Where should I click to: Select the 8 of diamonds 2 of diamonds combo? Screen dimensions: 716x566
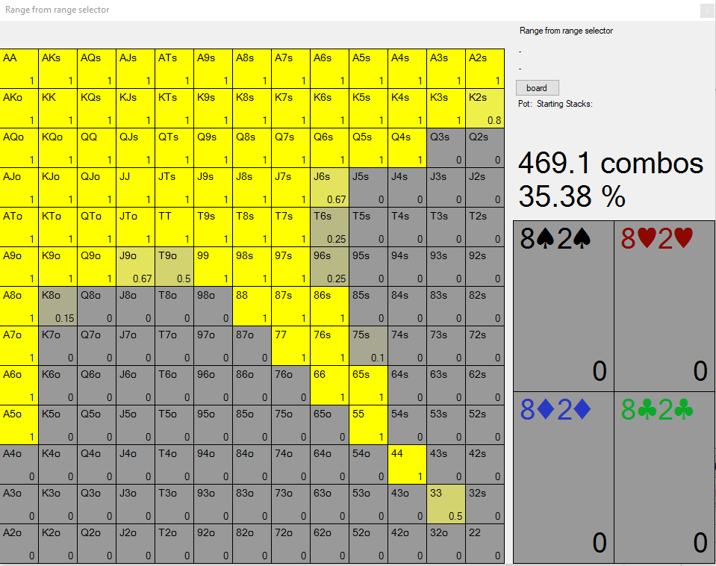564,478
